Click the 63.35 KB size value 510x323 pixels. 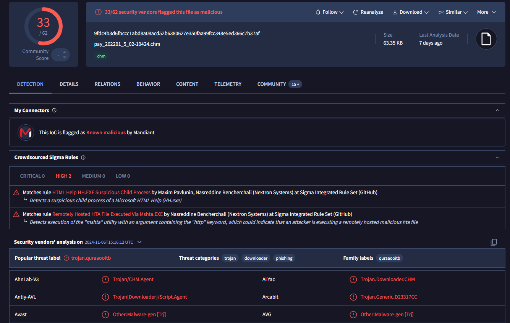tap(393, 43)
